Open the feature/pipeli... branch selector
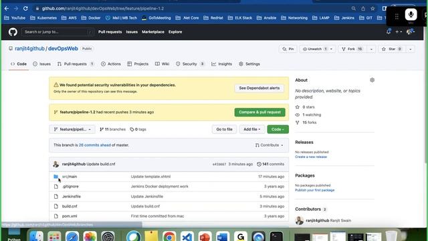This screenshot has width=428, height=241. [72, 129]
